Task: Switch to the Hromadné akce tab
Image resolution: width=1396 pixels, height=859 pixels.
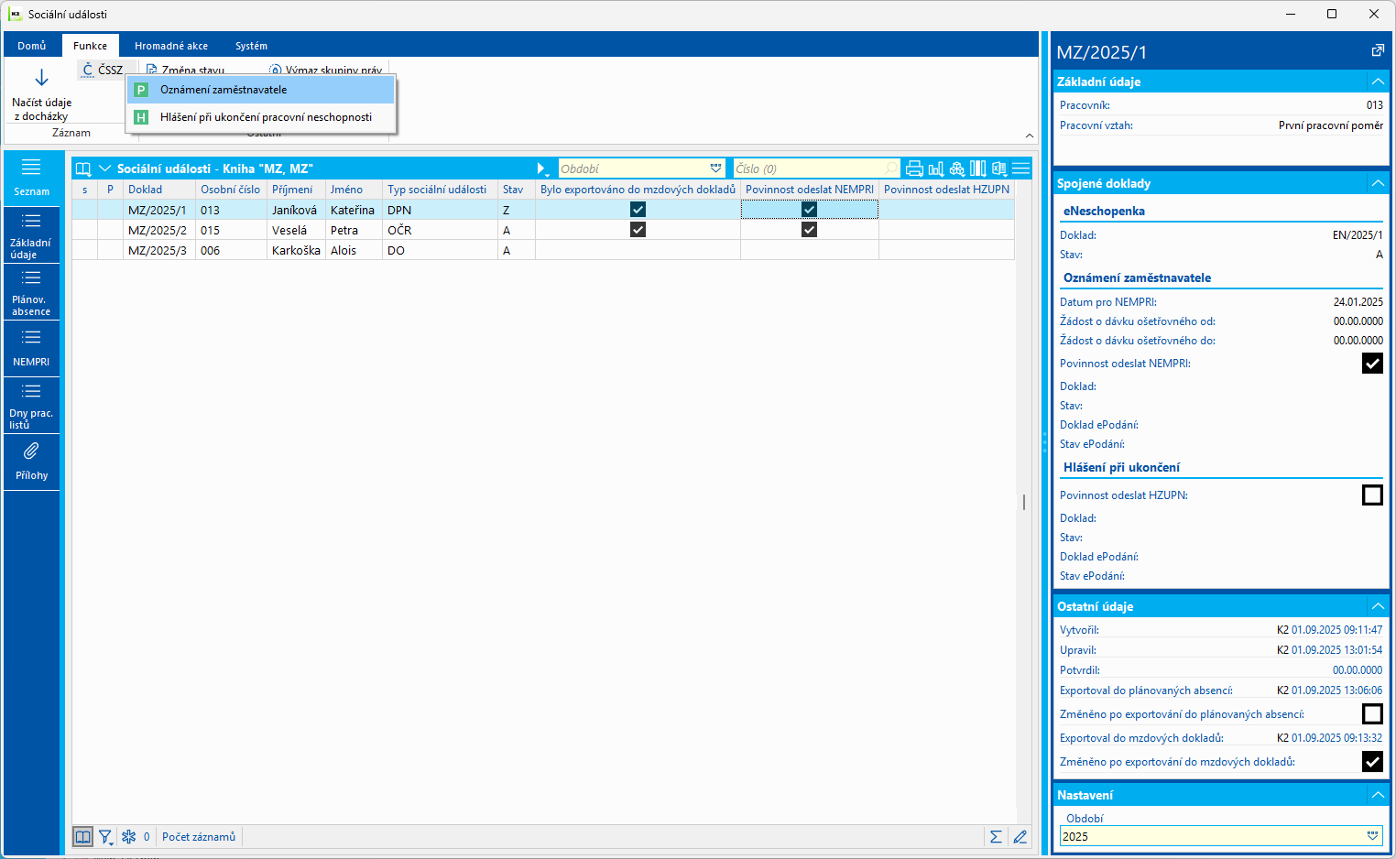Action: coord(171,46)
